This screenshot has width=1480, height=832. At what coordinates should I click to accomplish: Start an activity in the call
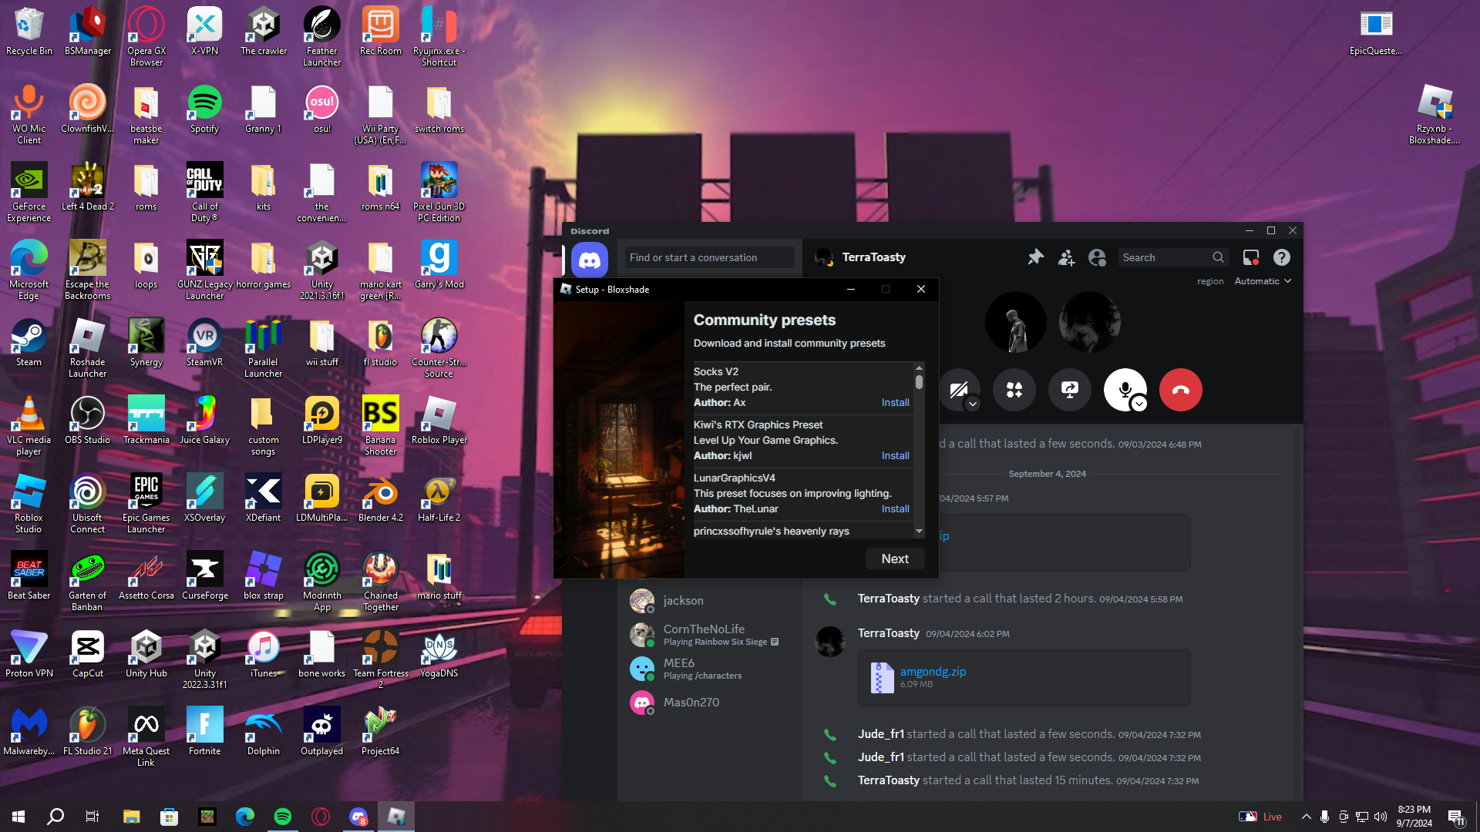[1014, 390]
